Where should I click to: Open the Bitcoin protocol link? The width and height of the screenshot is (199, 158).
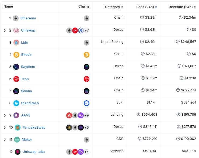27,55
